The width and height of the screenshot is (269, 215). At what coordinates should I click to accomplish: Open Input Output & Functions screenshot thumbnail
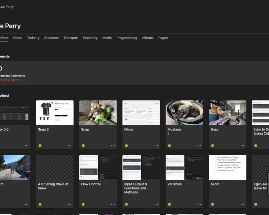click(x=141, y=167)
